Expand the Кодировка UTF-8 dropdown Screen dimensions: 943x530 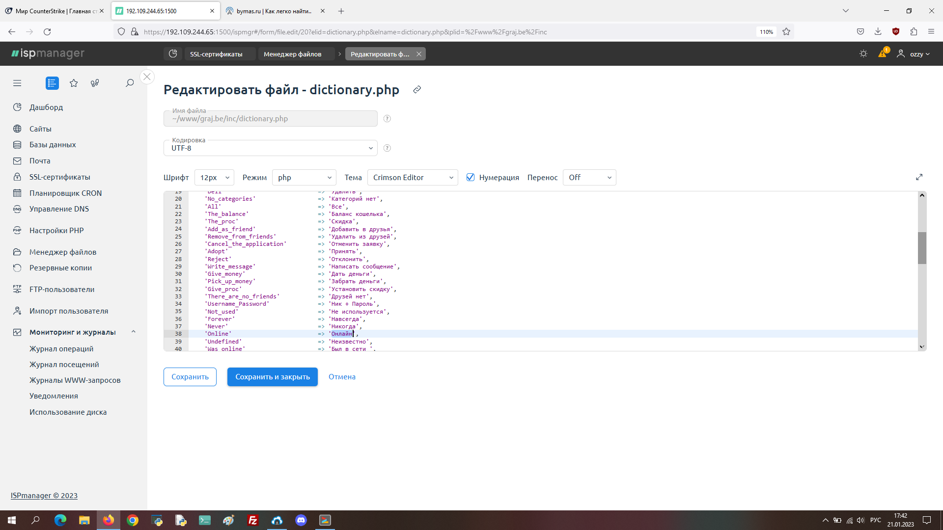(x=270, y=148)
